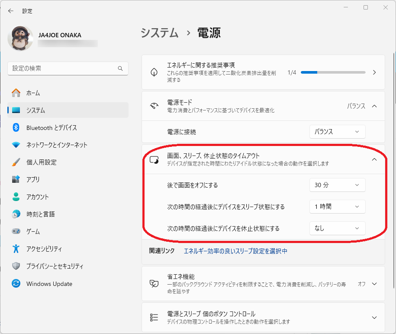This screenshot has height=334, width=396.
Task: Open the screen-off 30 分 dropdown
Action: tap(338, 185)
